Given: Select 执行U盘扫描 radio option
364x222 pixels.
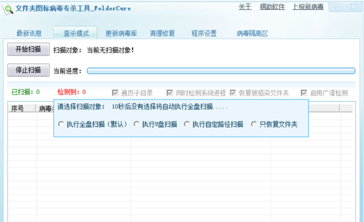Looking at the screenshot, I should tap(137, 124).
